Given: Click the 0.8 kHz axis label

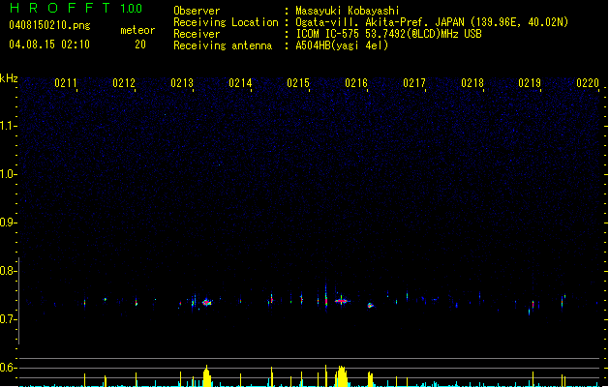Looking at the screenshot, I should pos(8,271).
